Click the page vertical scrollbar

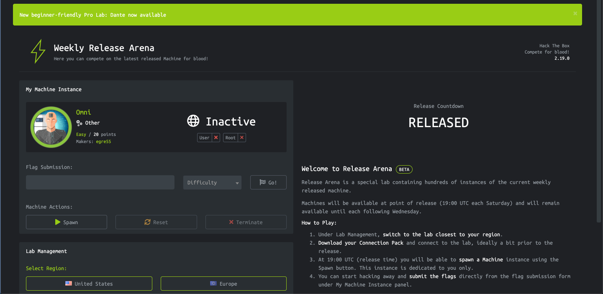600,111
